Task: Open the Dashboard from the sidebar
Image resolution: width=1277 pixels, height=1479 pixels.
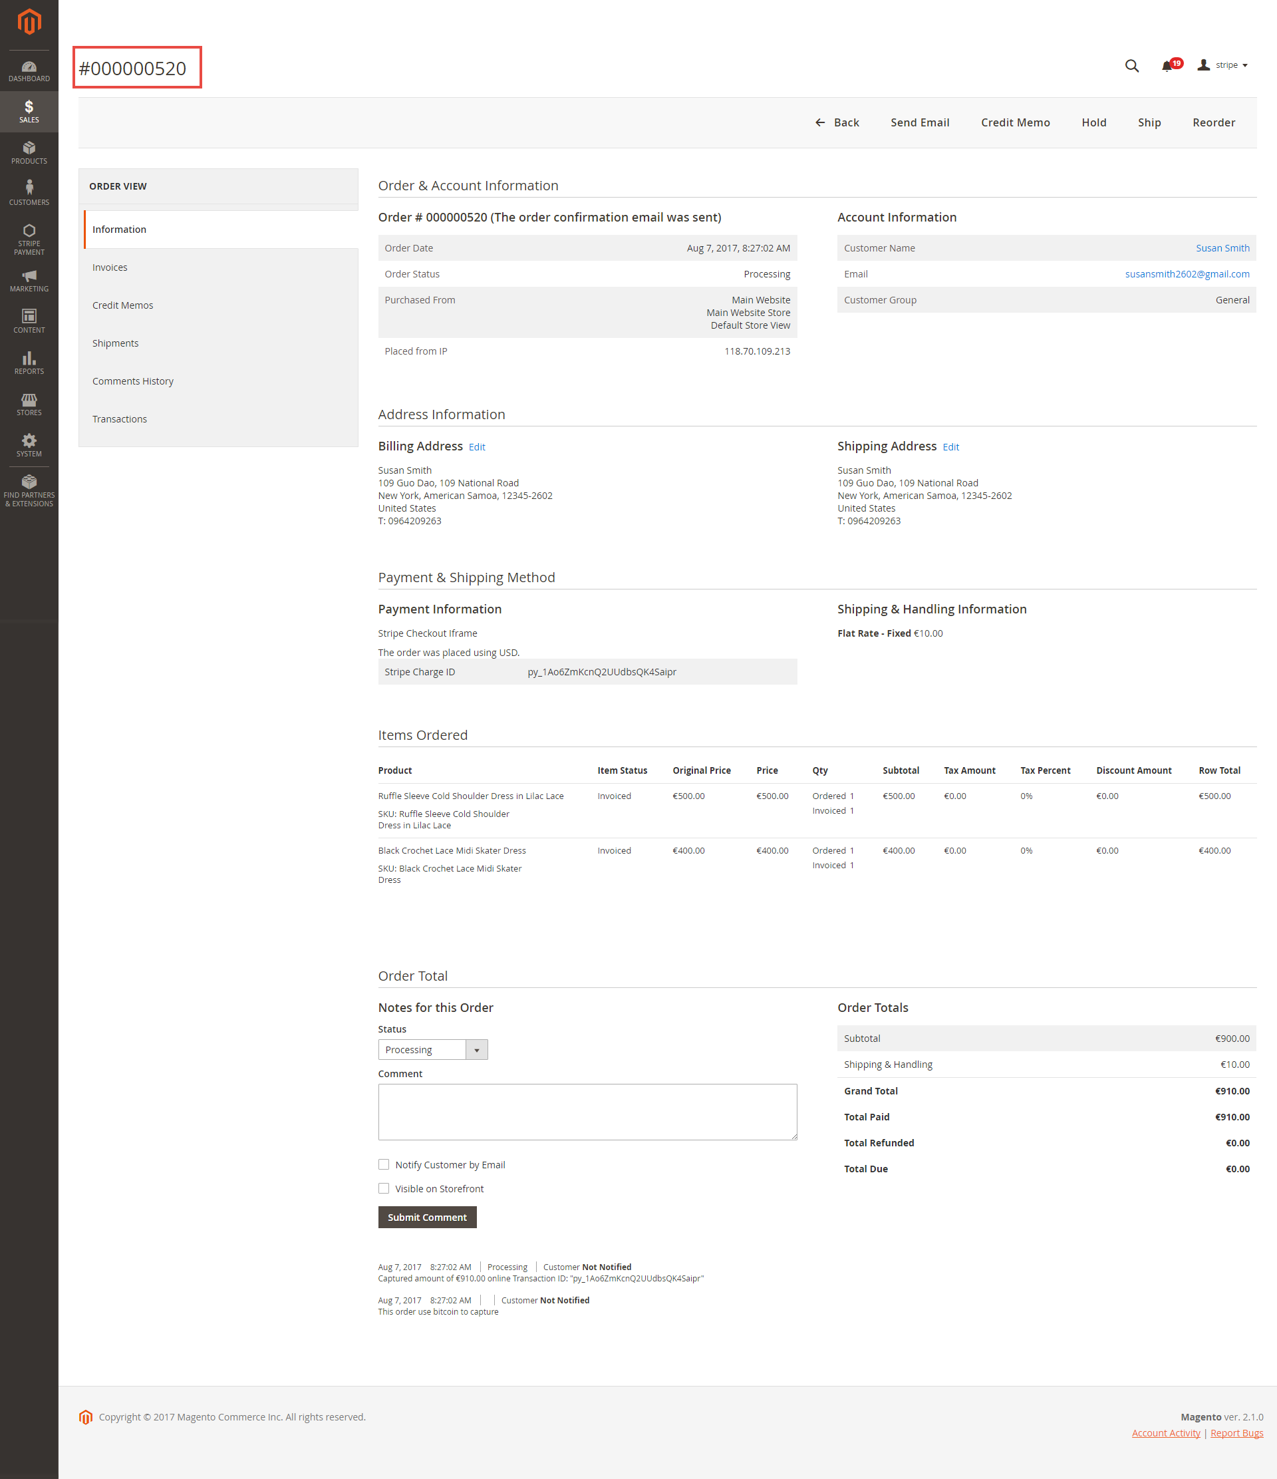Action: (x=29, y=70)
